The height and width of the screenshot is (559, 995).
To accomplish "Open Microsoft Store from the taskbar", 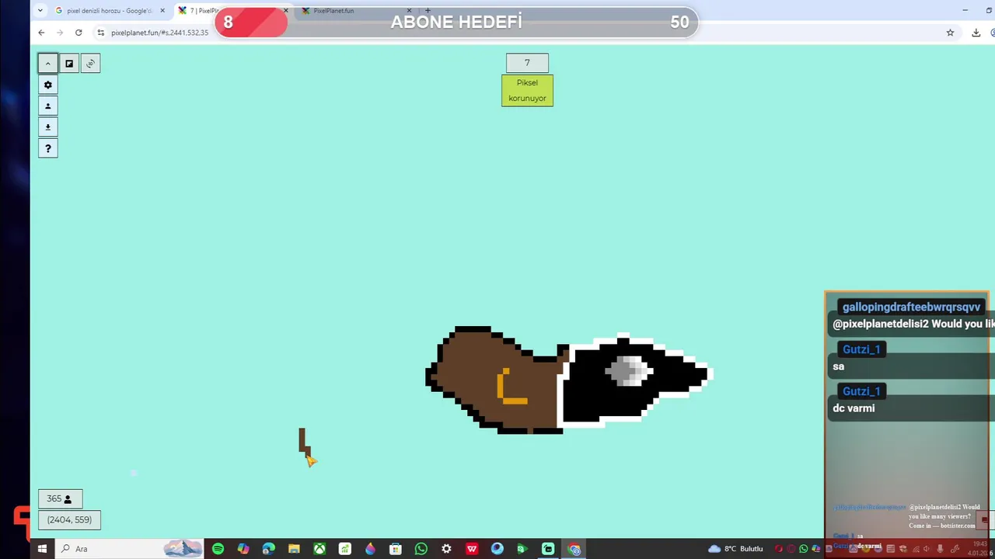I will coord(396,549).
